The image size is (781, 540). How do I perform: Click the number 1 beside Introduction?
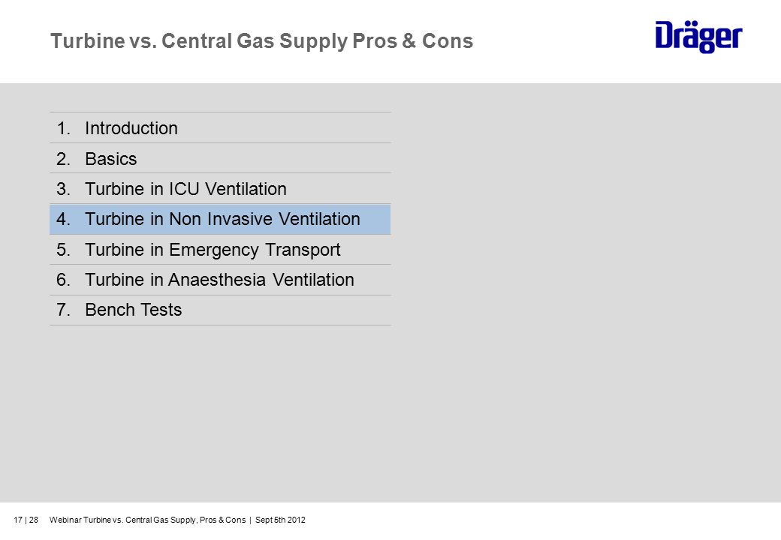point(63,128)
